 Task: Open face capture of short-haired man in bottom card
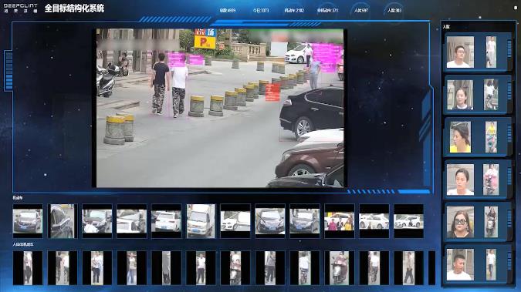click(x=460, y=264)
